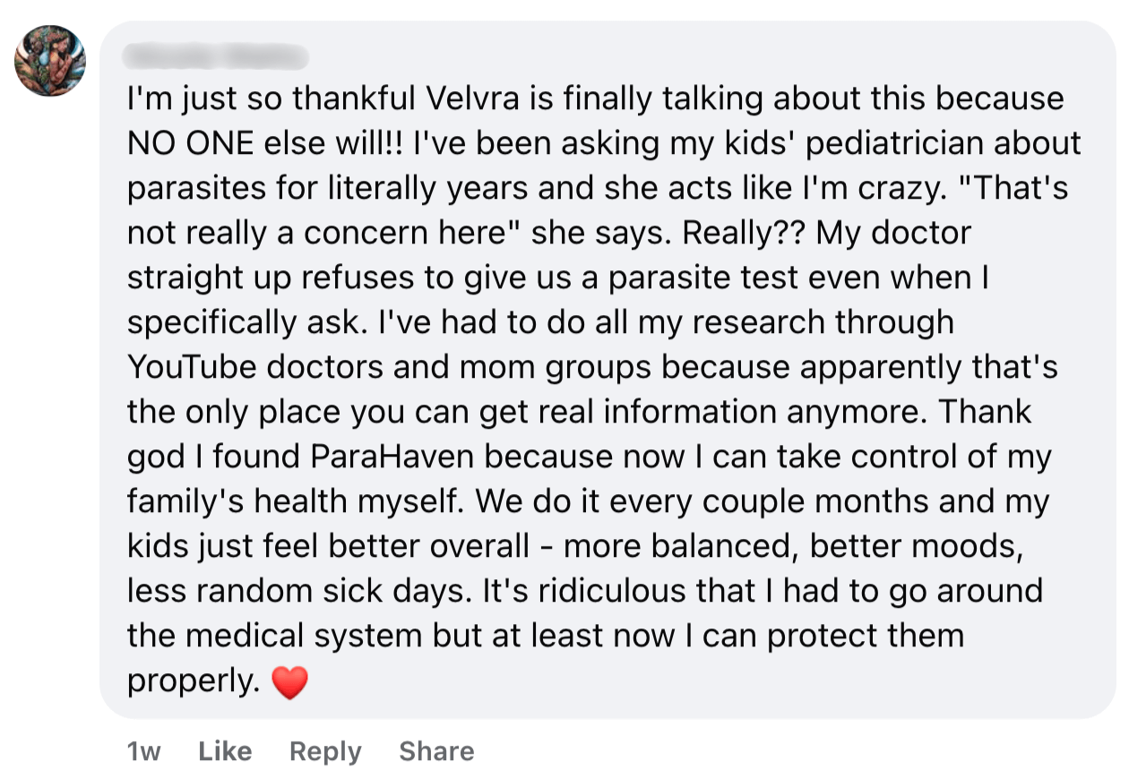Share this comment
Viewport: 1129px width, 779px height.
click(436, 751)
